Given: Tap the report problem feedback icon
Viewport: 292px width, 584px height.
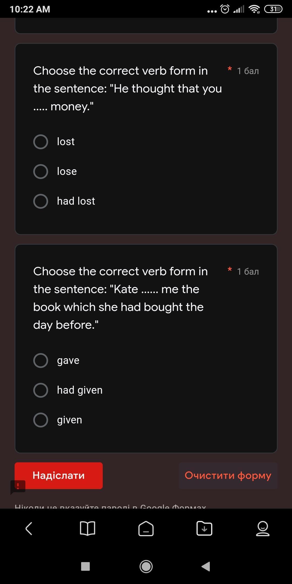Looking at the screenshot, I should pos(18,487).
